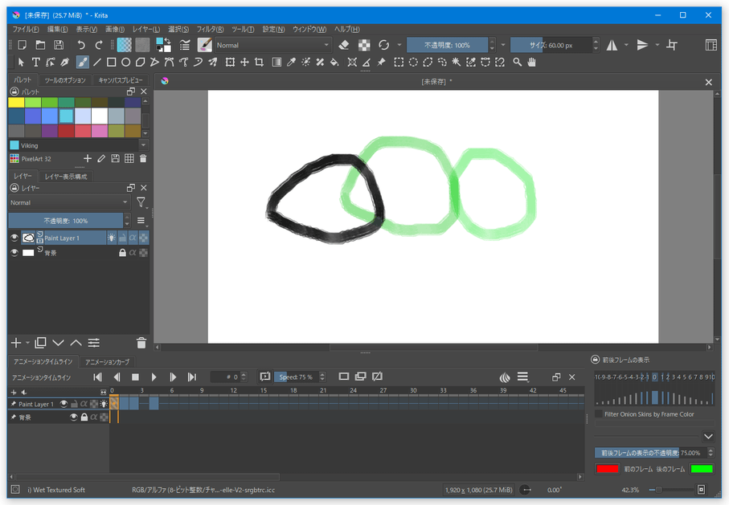
Task: Jump to first frame button
Action: (97, 377)
